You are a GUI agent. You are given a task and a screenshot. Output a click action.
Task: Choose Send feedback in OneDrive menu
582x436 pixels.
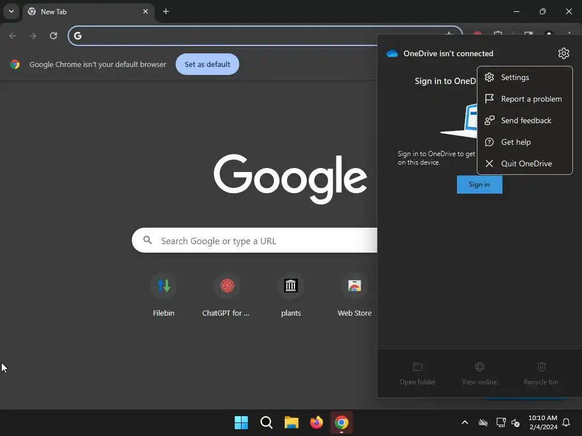(x=525, y=120)
